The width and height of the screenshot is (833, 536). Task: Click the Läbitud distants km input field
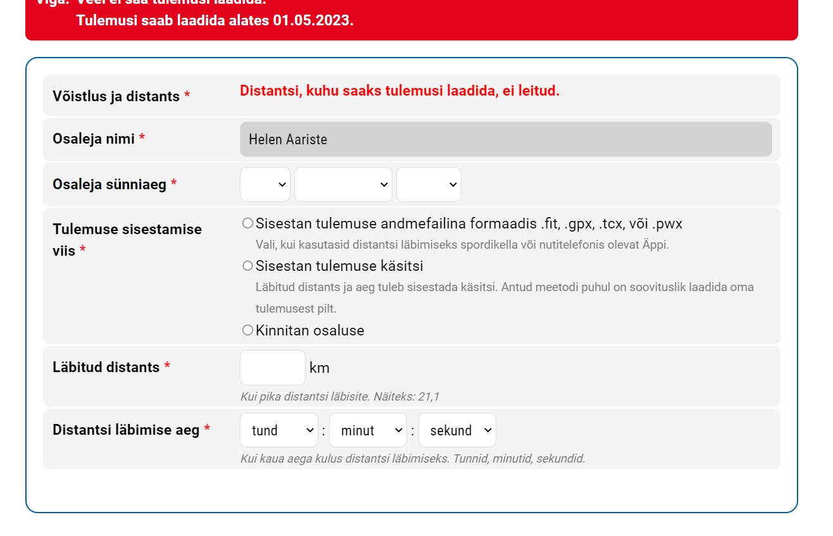point(273,368)
